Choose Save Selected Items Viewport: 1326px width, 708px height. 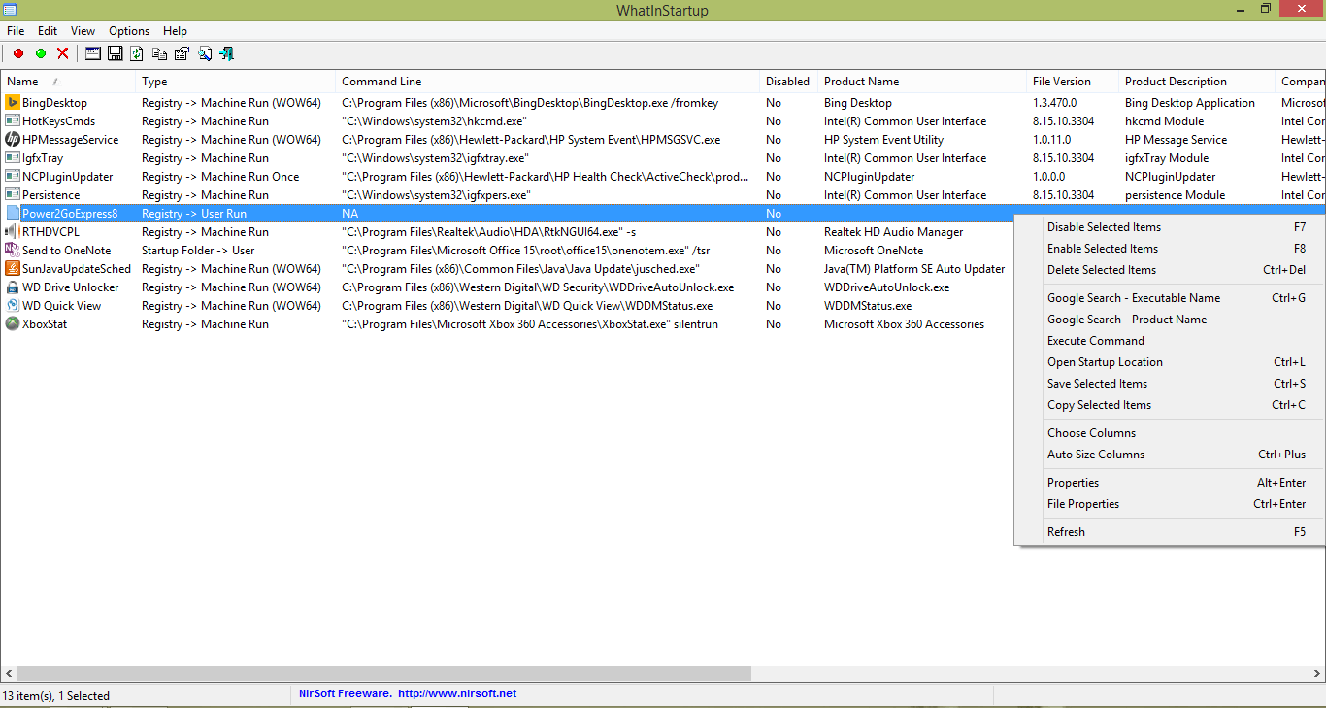click(x=1168, y=384)
